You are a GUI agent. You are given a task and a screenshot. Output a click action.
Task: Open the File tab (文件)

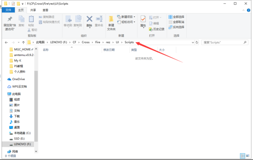pyautogui.click(x=8, y=10)
